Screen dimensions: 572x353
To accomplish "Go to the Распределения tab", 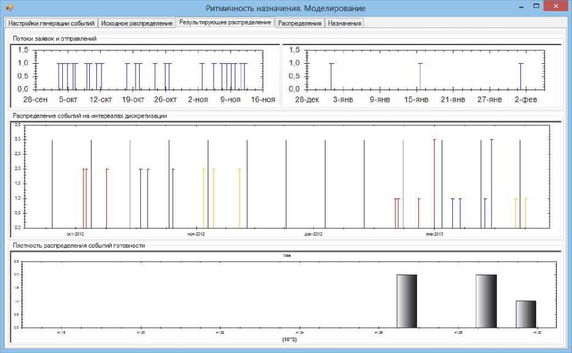I will tap(300, 23).
